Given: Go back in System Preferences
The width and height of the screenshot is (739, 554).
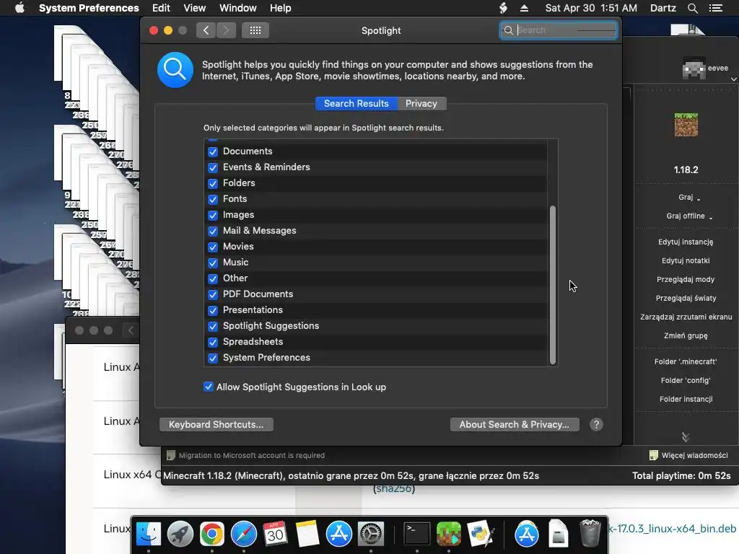Looking at the screenshot, I should click(x=206, y=30).
